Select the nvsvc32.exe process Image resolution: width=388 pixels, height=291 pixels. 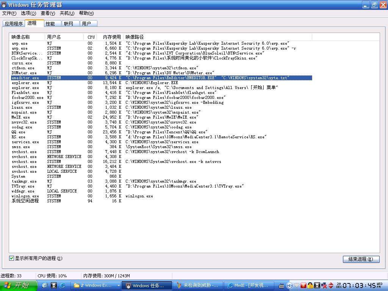(161, 122)
